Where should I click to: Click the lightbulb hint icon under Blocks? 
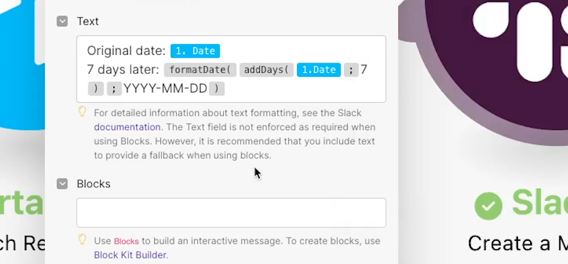83,240
